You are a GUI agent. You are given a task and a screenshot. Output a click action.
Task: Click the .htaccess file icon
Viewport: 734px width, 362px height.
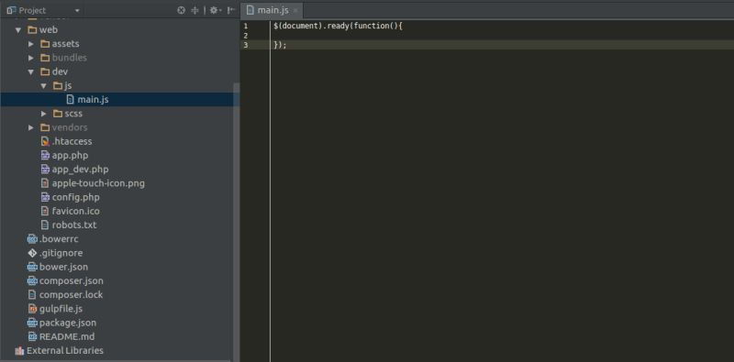(x=45, y=141)
